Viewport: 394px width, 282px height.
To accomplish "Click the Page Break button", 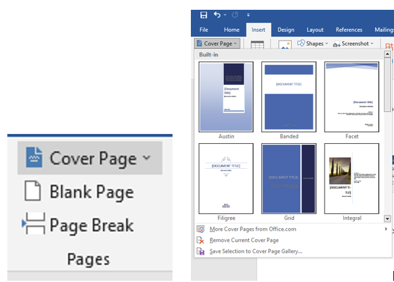I will pyautogui.click(x=78, y=224).
